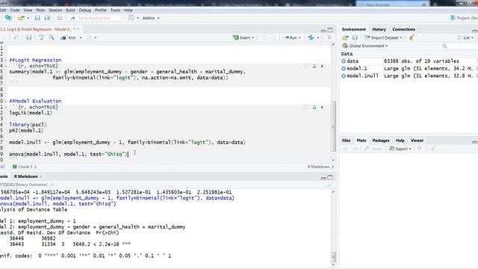This screenshot has height=269, width=478.
Task: Open the Import Dataset menu
Action: pyautogui.click(x=383, y=38)
